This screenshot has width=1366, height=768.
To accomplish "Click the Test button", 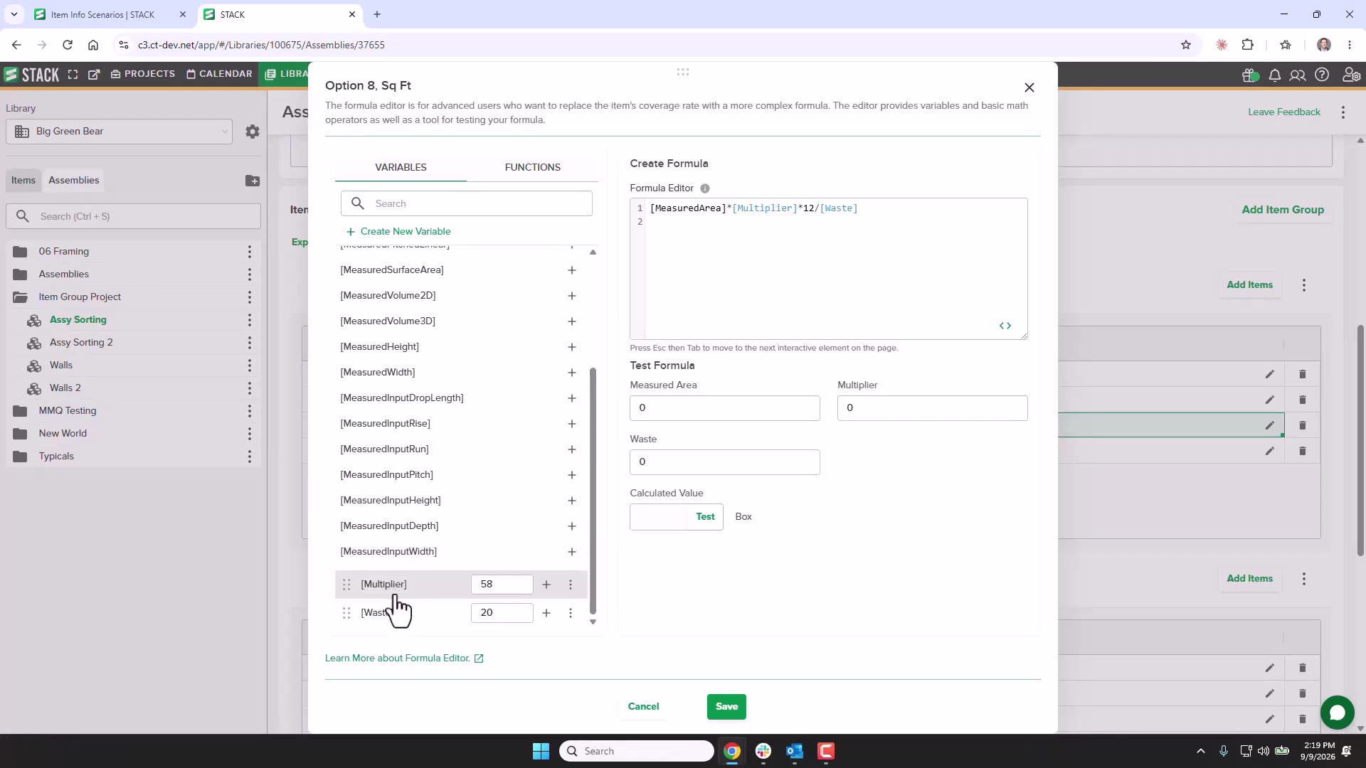I will click(x=705, y=517).
